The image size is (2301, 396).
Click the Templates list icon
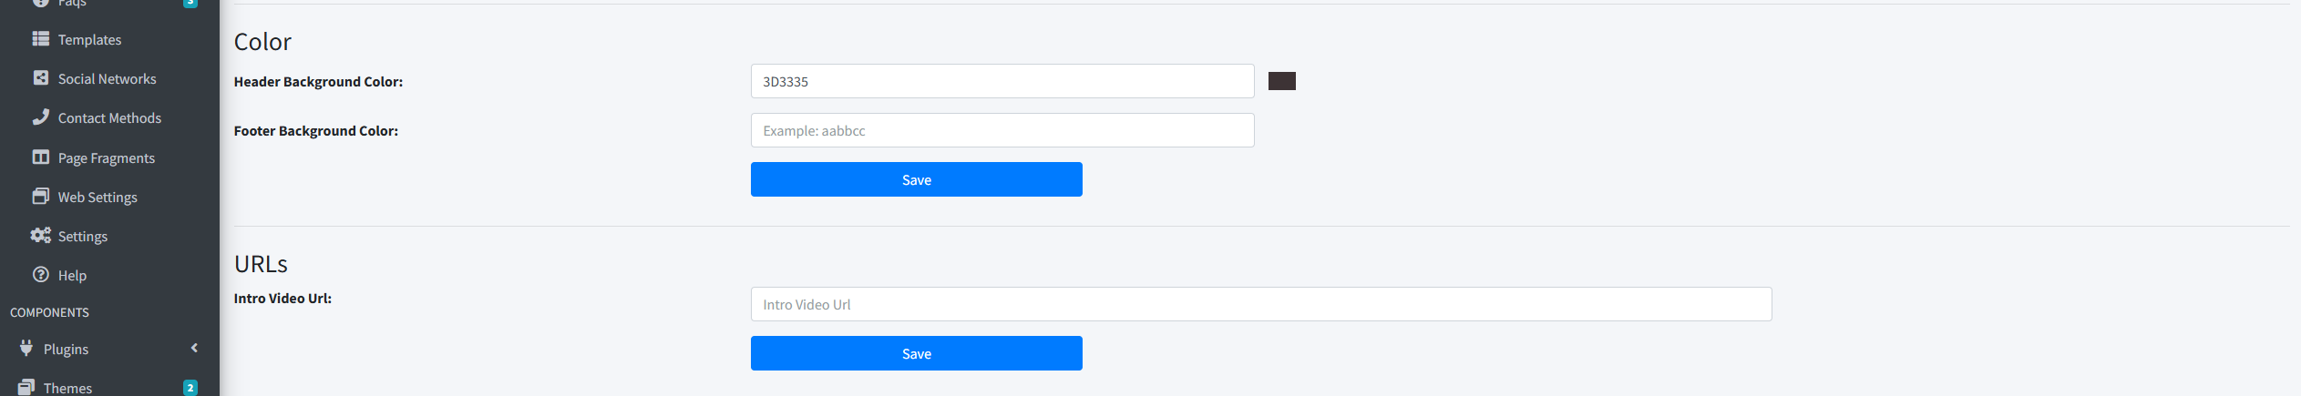[x=41, y=39]
